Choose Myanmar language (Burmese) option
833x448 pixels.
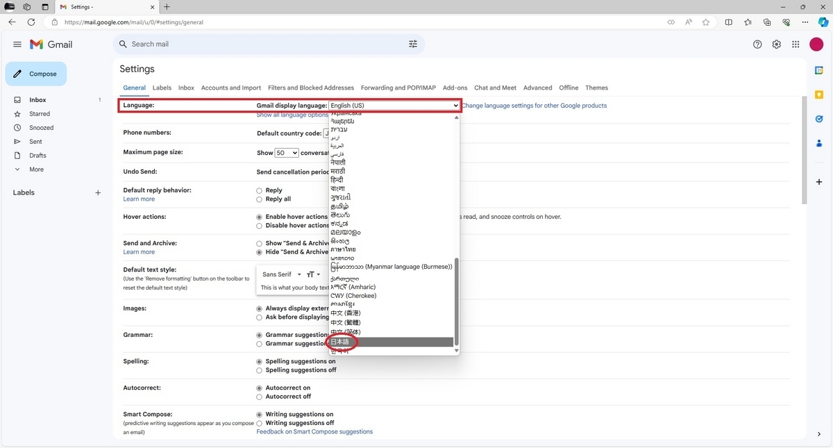click(x=392, y=266)
